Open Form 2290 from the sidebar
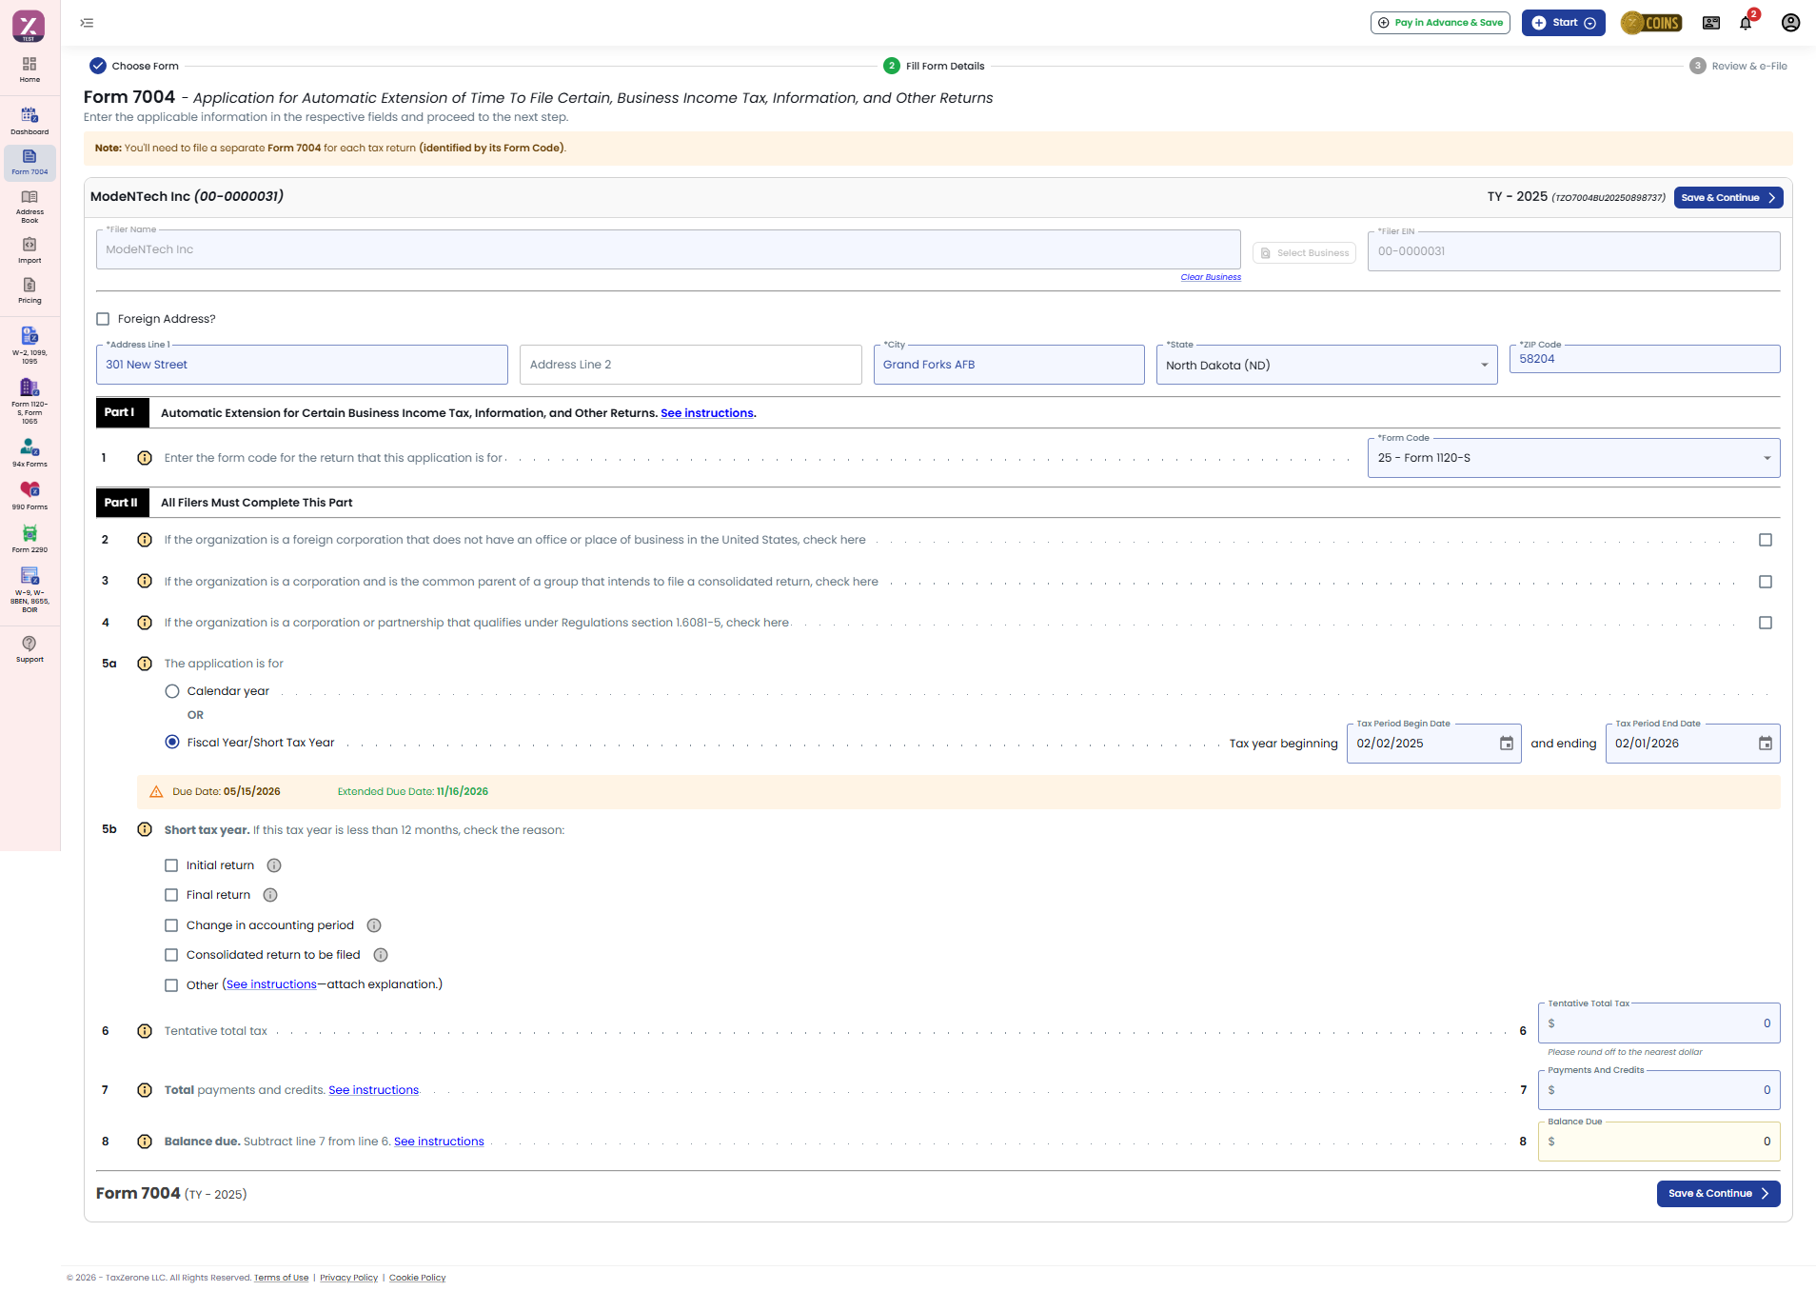1816x1291 pixels. (30, 539)
